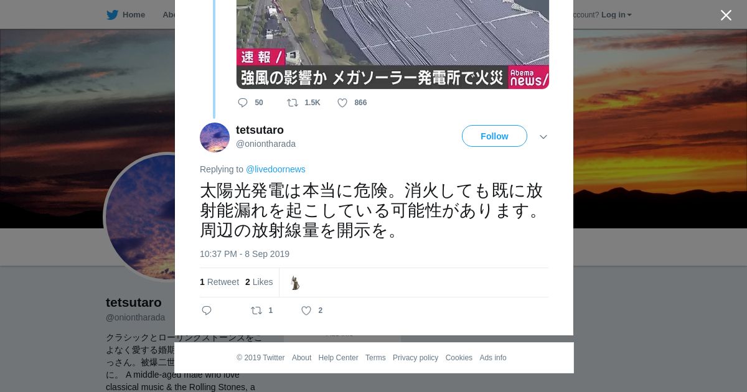The width and height of the screenshot is (747, 392).
Task: Open the solar plant fire news image
Action: click(x=393, y=44)
